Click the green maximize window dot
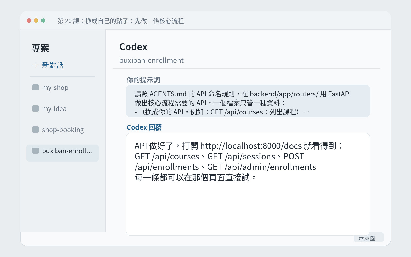Screen dimensions: 411x257 (x=43, y=21)
